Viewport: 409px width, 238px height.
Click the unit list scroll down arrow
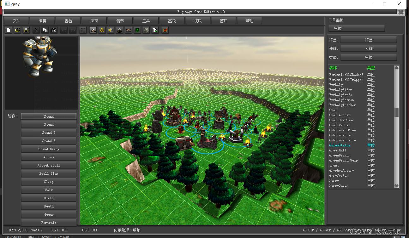click(396, 186)
